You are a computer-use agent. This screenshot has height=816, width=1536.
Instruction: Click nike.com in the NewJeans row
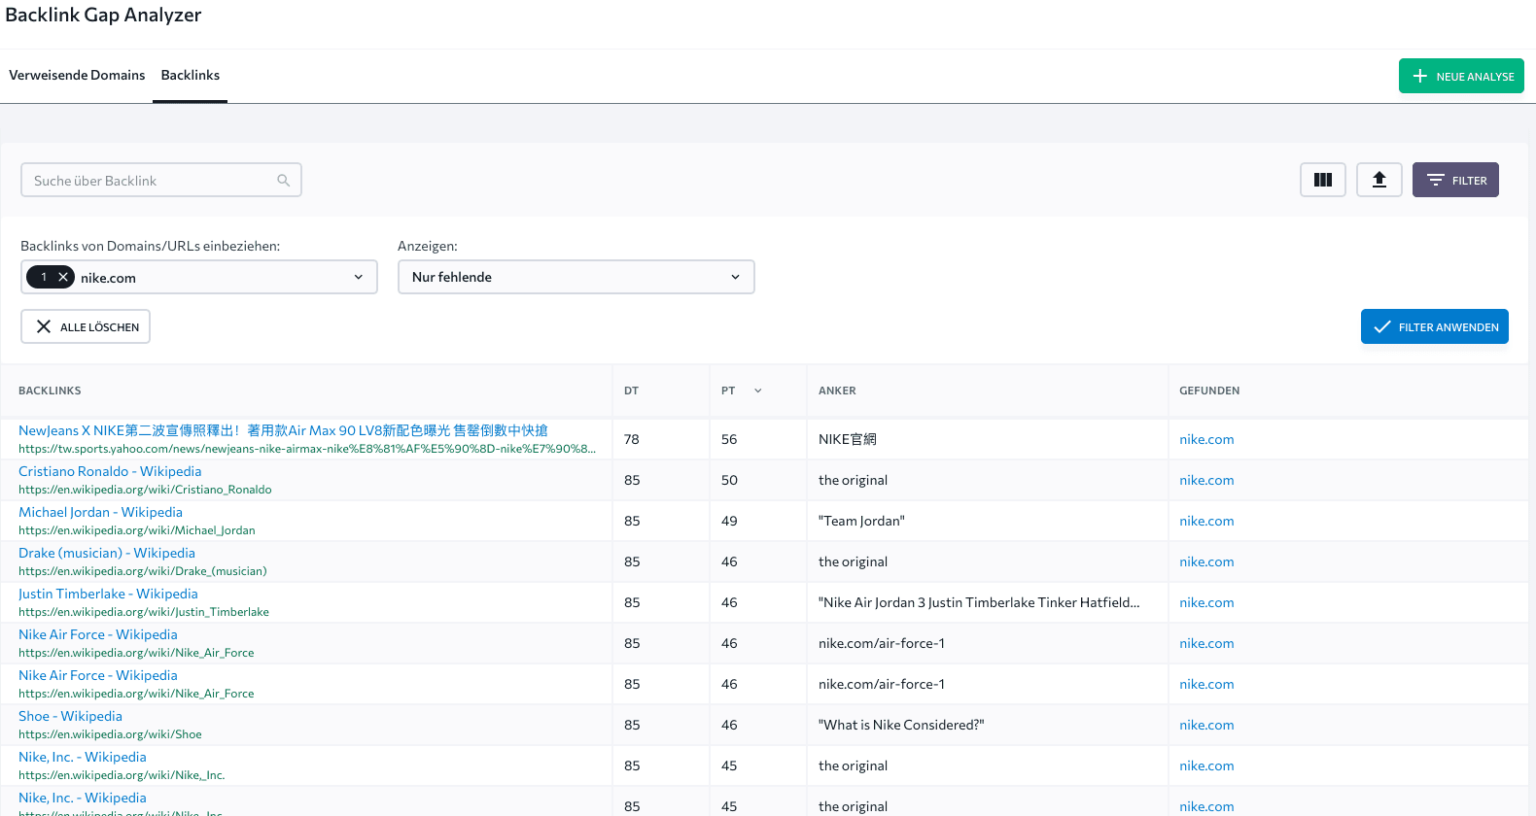tap(1206, 439)
